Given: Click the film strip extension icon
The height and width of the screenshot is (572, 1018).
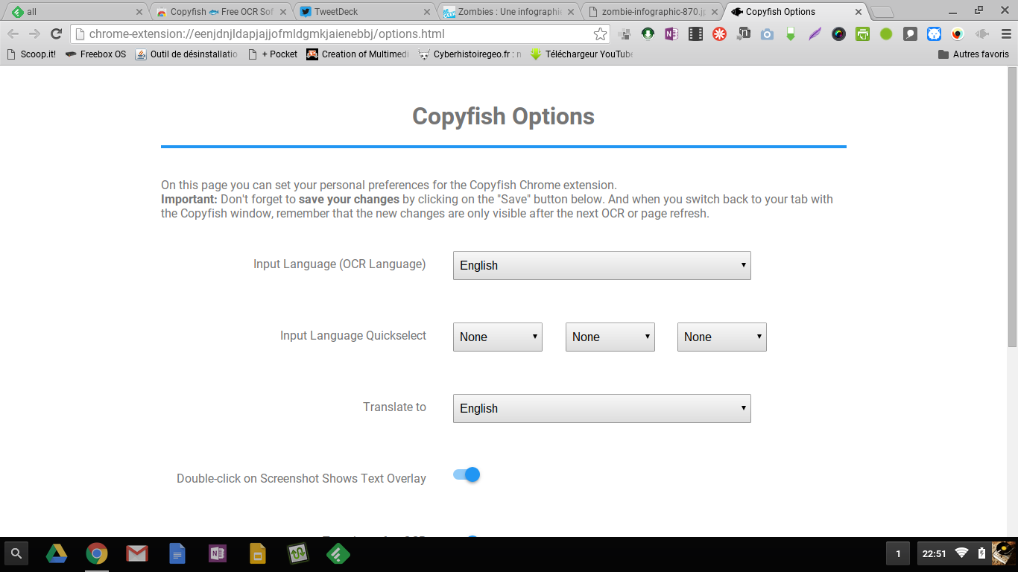Looking at the screenshot, I should [x=695, y=34].
